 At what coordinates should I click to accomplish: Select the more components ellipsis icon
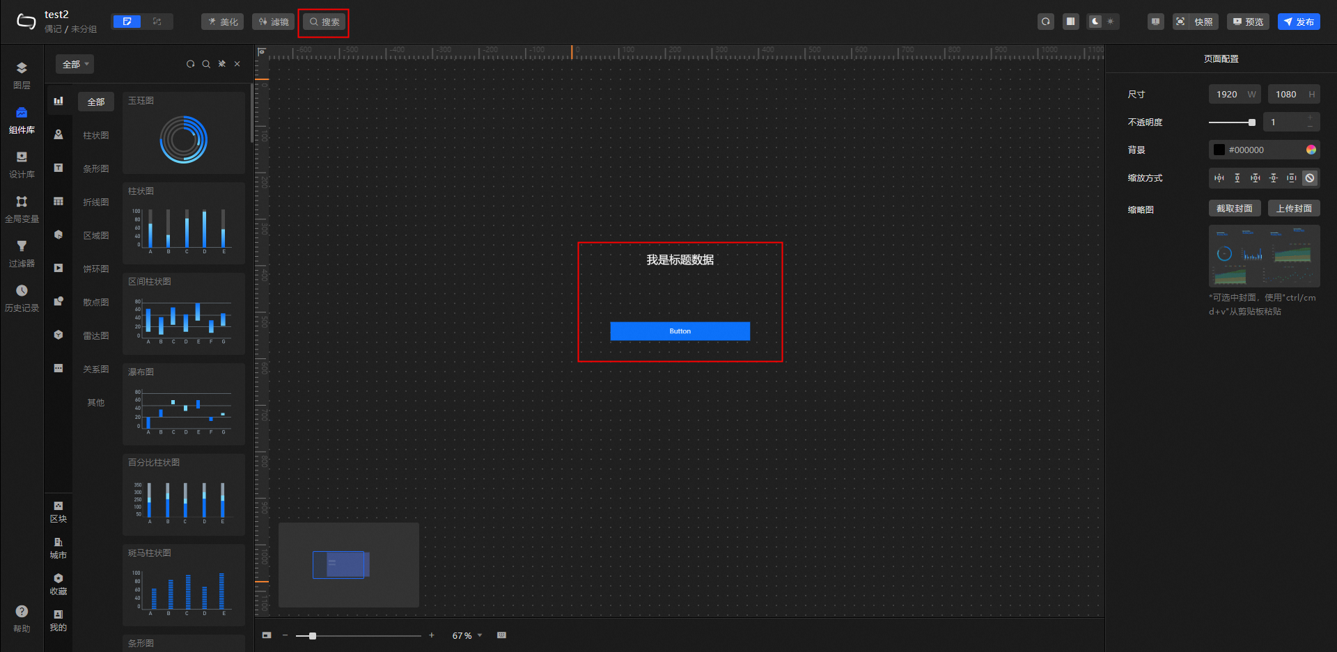tap(58, 368)
